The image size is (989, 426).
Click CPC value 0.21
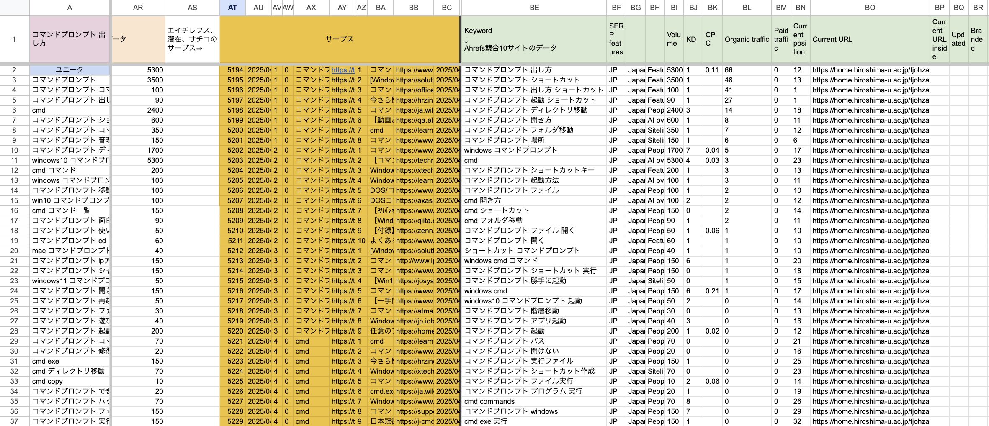tap(712, 291)
